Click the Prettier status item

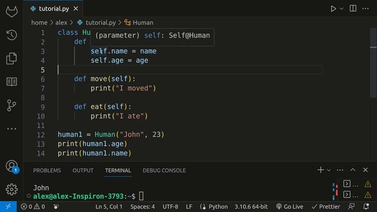[x=326, y=207]
